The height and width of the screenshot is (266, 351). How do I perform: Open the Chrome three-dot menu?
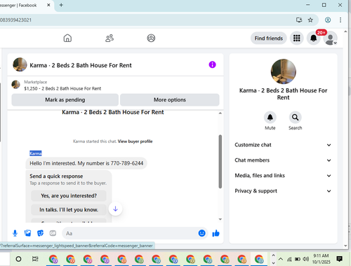tap(340, 20)
